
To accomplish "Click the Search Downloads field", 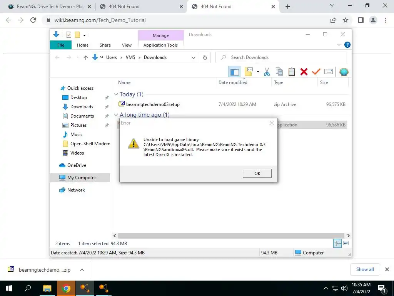I will coord(281,57).
